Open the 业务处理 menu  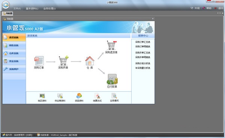[49, 9]
